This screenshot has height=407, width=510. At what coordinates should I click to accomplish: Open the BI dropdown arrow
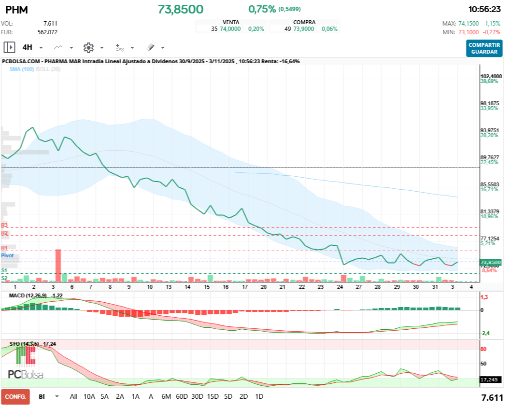(x=57, y=396)
